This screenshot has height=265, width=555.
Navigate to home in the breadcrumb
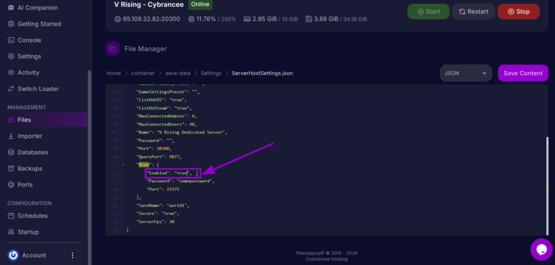[x=114, y=73]
